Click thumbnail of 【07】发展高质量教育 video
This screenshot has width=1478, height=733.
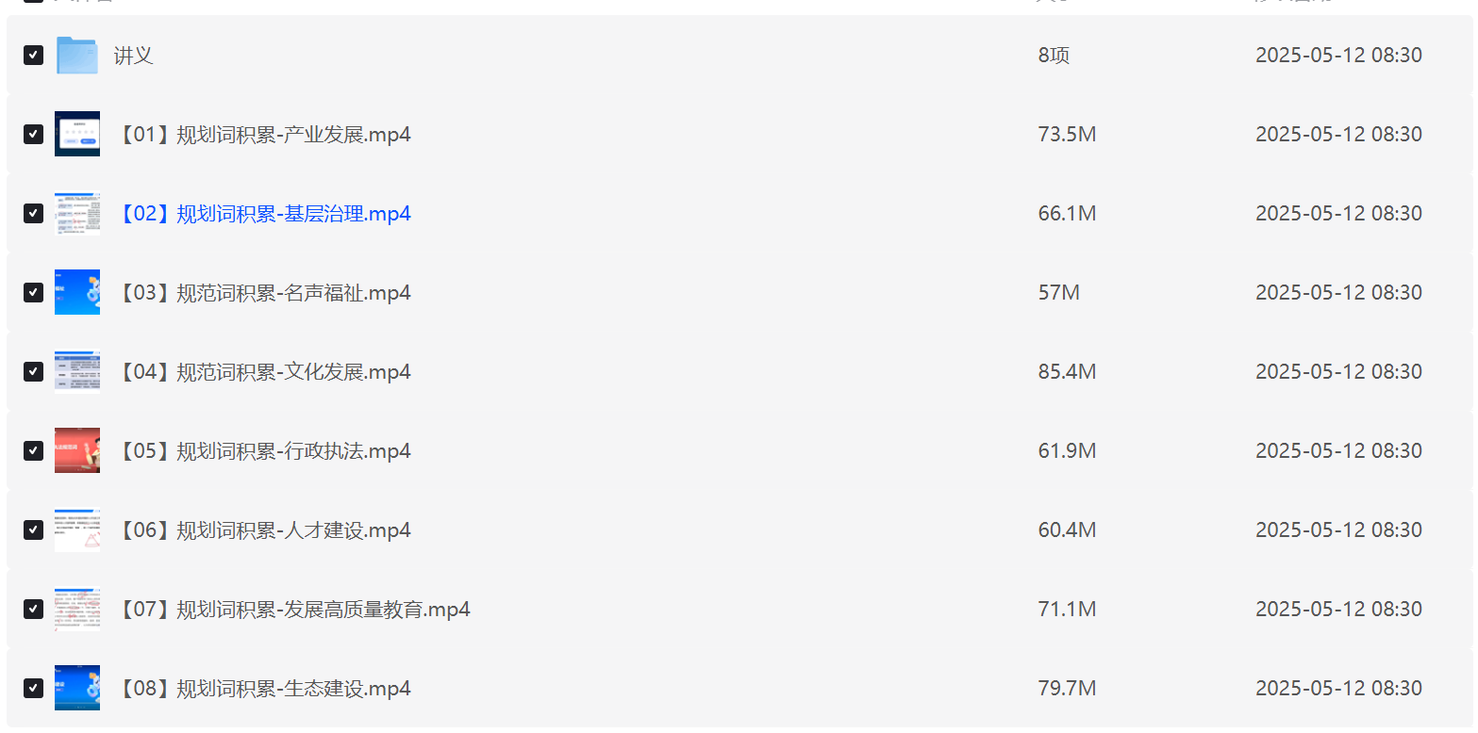(x=77, y=609)
